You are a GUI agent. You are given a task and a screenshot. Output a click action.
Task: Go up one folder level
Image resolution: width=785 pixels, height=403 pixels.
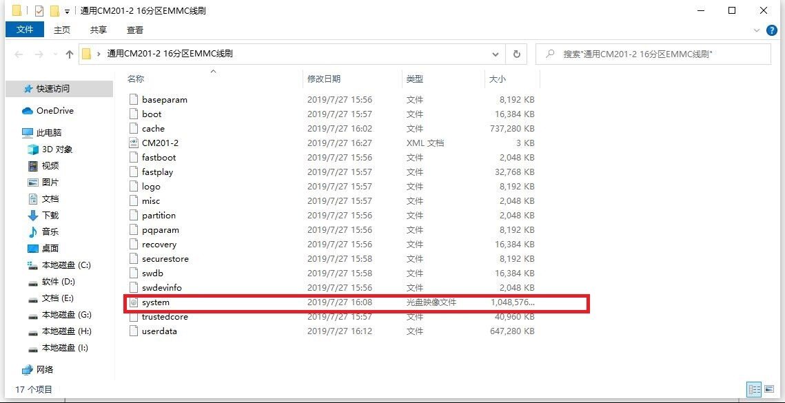point(70,54)
